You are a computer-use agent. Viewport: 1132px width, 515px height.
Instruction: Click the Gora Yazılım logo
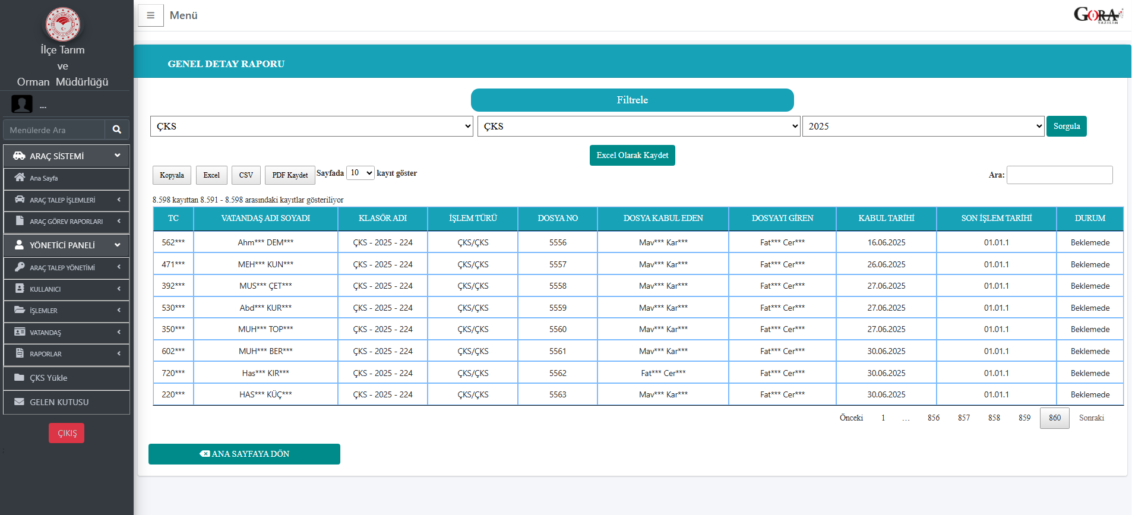pyautogui.click(x=1098, y=15)
